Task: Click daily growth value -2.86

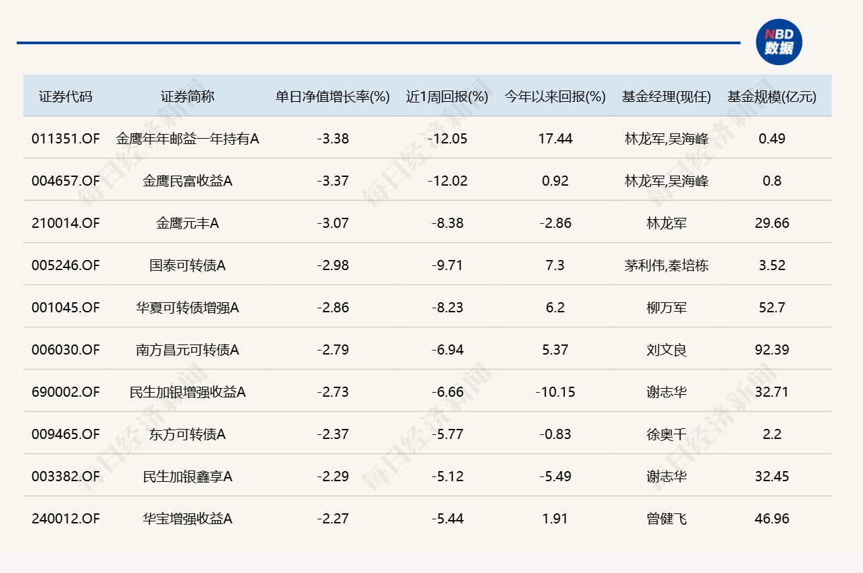Action: pos(333,308)
